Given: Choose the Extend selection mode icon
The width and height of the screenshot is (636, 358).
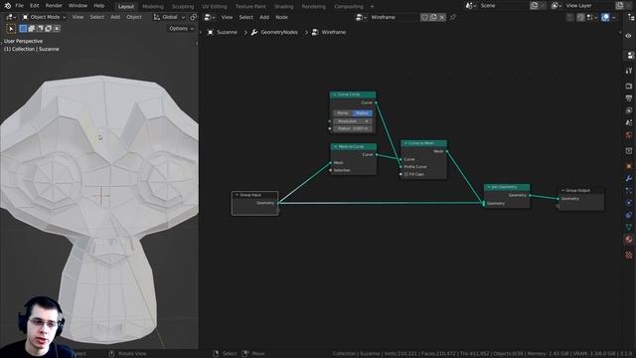Looking at the screenshot, I should pos(32,29).
